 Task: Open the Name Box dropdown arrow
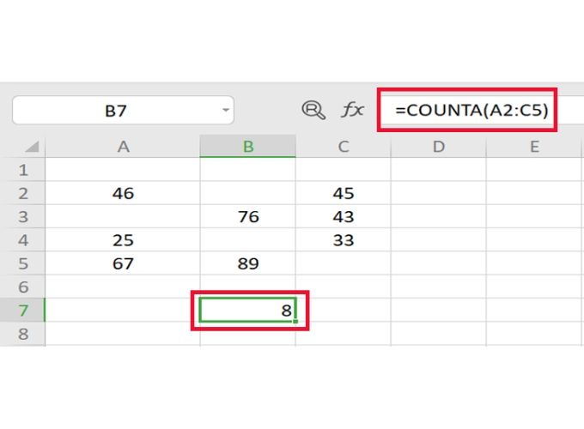coord(226,110)
